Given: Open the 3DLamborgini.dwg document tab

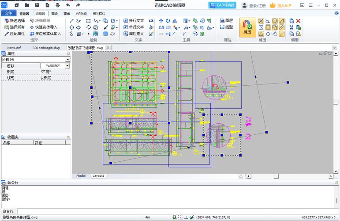Looking at the screenshot, I should tap(45, 47).
